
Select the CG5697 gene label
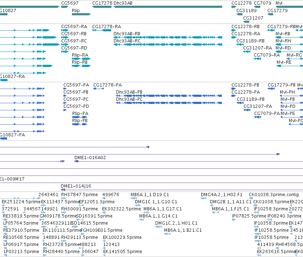click(70, 3)
